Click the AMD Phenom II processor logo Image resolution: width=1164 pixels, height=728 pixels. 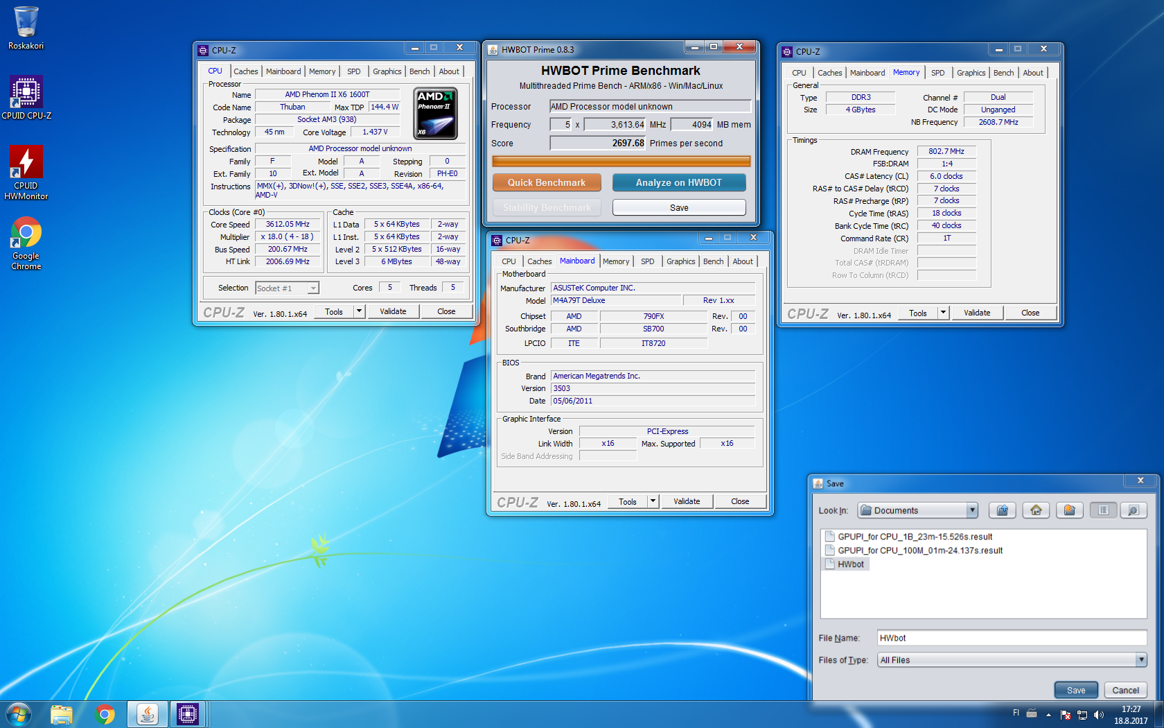click(x=436, y=114)
